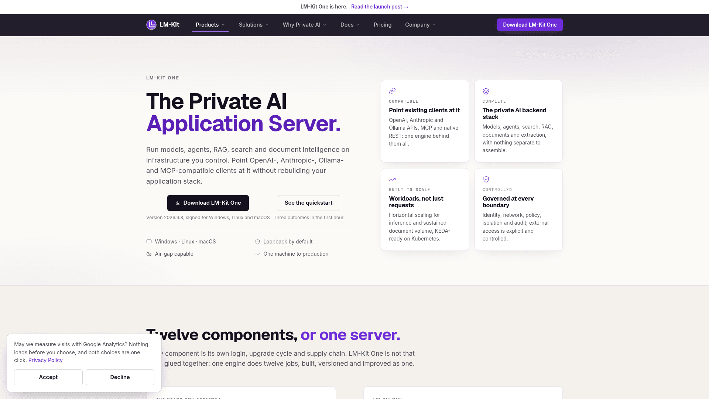Viewport: 709px width, 399px height.
Task: Click the cloud-off icon beside Air-gap capable
Action: 149,254
